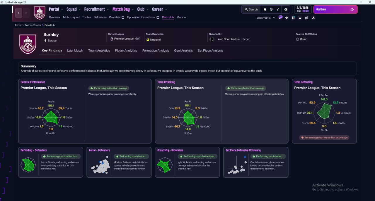Click the download tray shortcut icon
The image size is (375, 201).
(x=313, y=18)
